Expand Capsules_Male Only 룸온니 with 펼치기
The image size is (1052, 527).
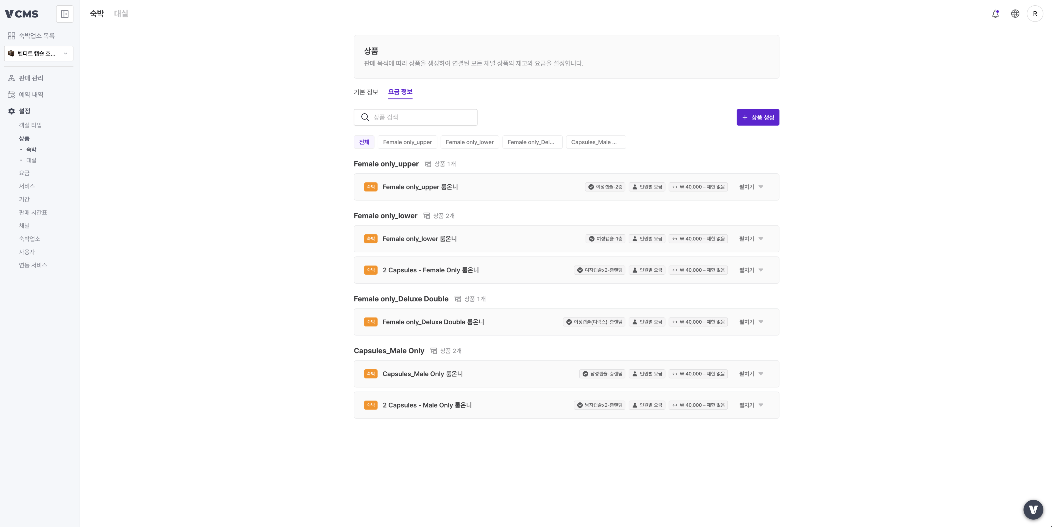click(x=751, y=374)
